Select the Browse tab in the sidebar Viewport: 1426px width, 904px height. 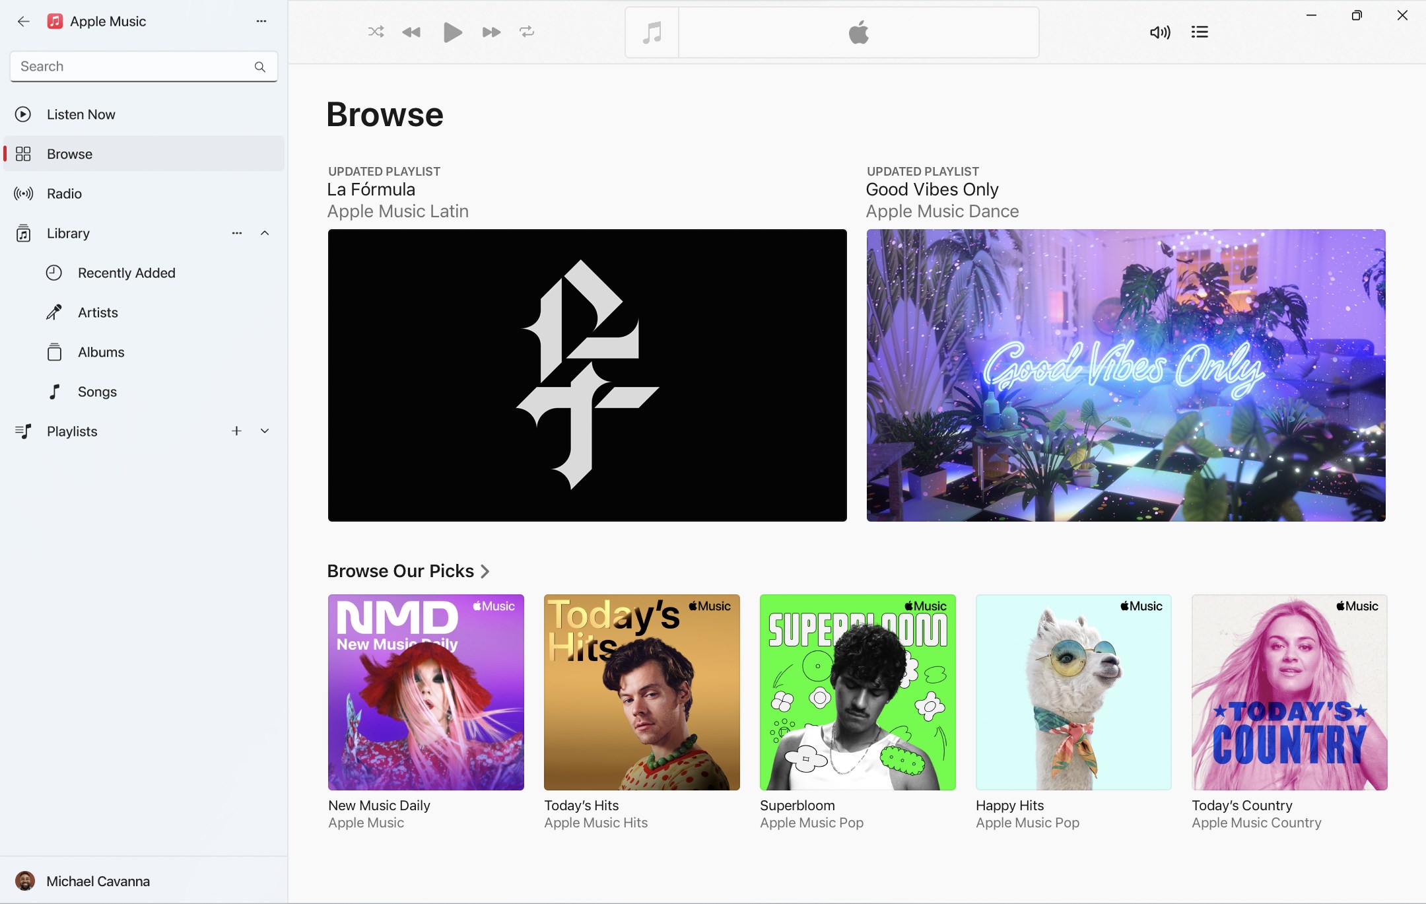(69, 153)
